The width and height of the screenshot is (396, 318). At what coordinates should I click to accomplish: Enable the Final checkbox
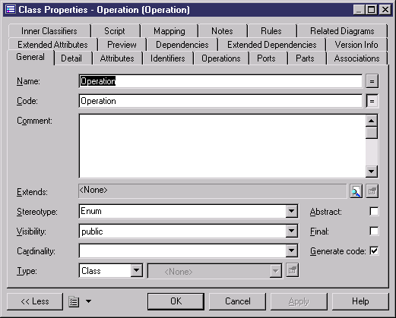coord(374,231)
